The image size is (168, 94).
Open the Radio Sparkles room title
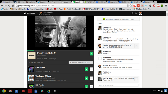(47, 12)
